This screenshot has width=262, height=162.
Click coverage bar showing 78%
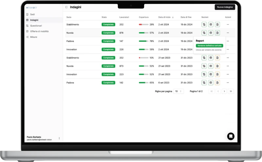[143, 41]
